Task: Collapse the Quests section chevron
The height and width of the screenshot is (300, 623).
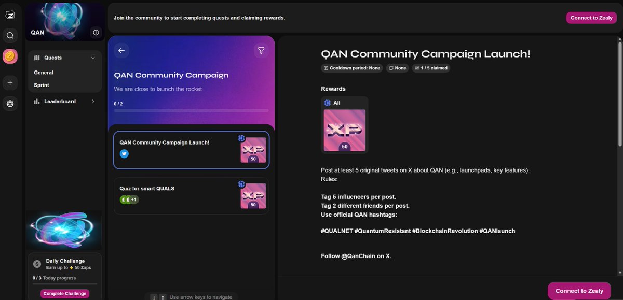Action: click(93, 58)
